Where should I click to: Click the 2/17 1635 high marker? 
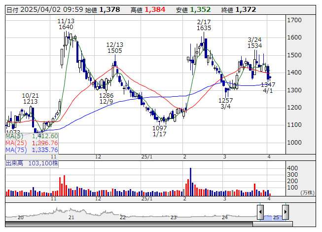[204, 25]
